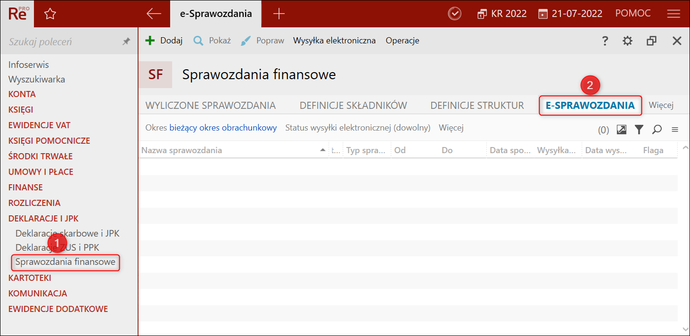This screenshot has width=690, height=336.
Task: Change period bieżący okres obrachunkowy
Action: (x=223, y=128)
